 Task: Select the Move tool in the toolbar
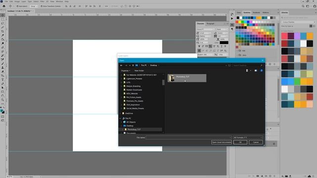pyautogui.click(x=2, y=15)
